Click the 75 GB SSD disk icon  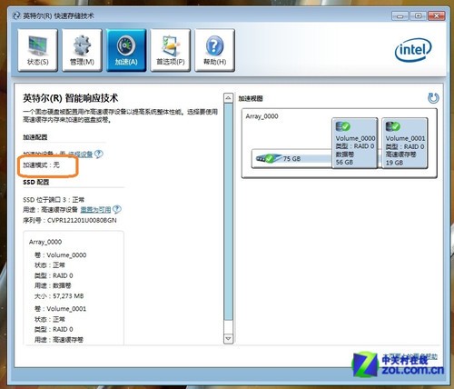tap(269, 158)
